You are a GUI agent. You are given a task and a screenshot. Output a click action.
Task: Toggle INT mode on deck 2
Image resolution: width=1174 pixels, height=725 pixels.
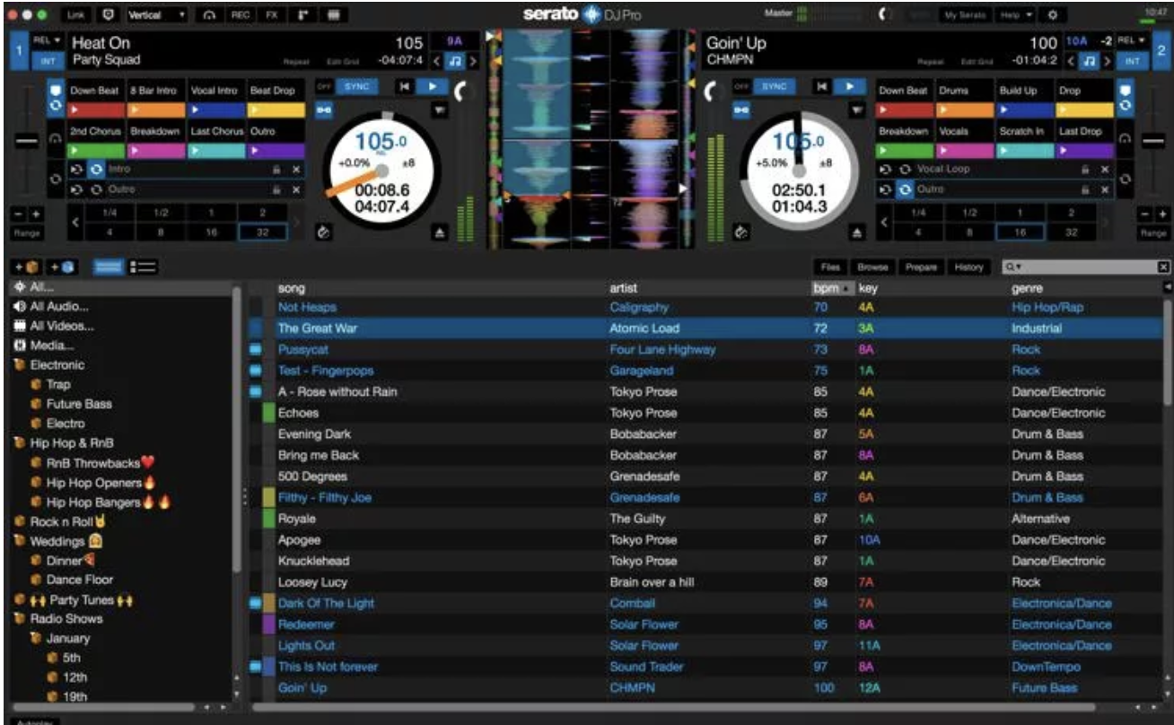pyautogui.click(x=1133, y=61)
